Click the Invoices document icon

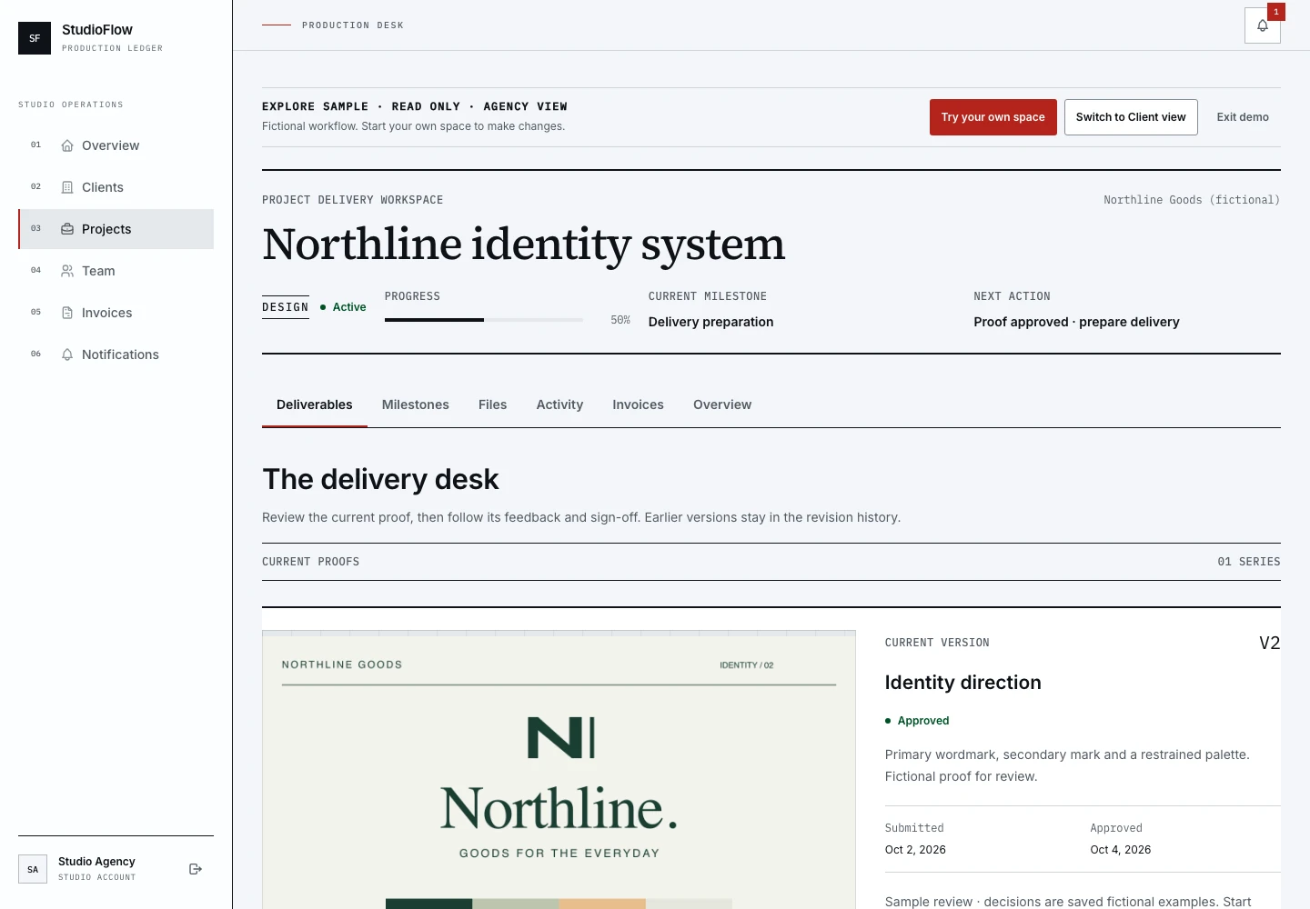pos(67,313)
